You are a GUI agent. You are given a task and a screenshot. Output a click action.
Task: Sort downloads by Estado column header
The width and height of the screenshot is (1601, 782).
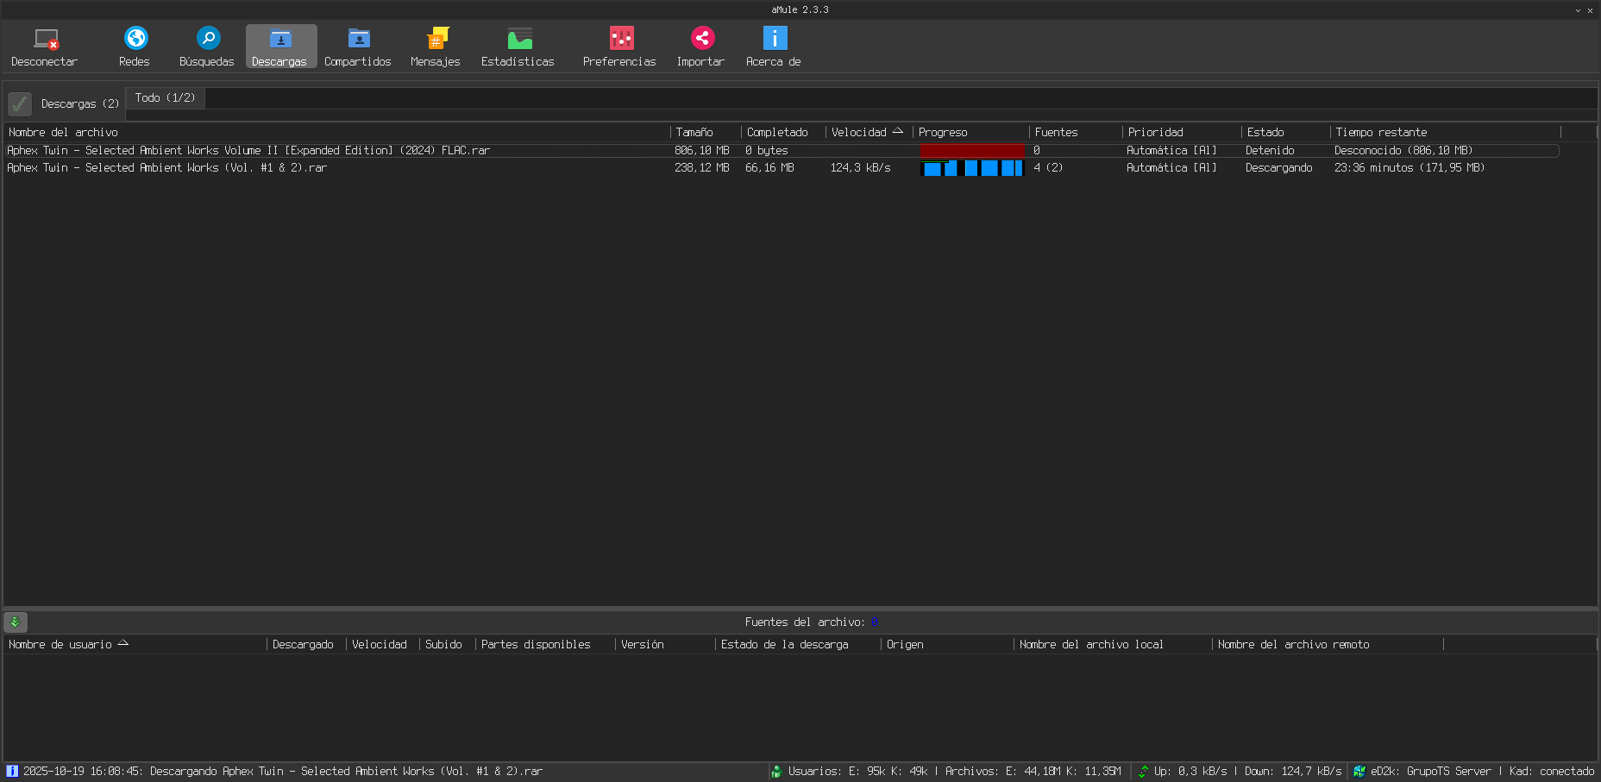[x=1265, y=132]
